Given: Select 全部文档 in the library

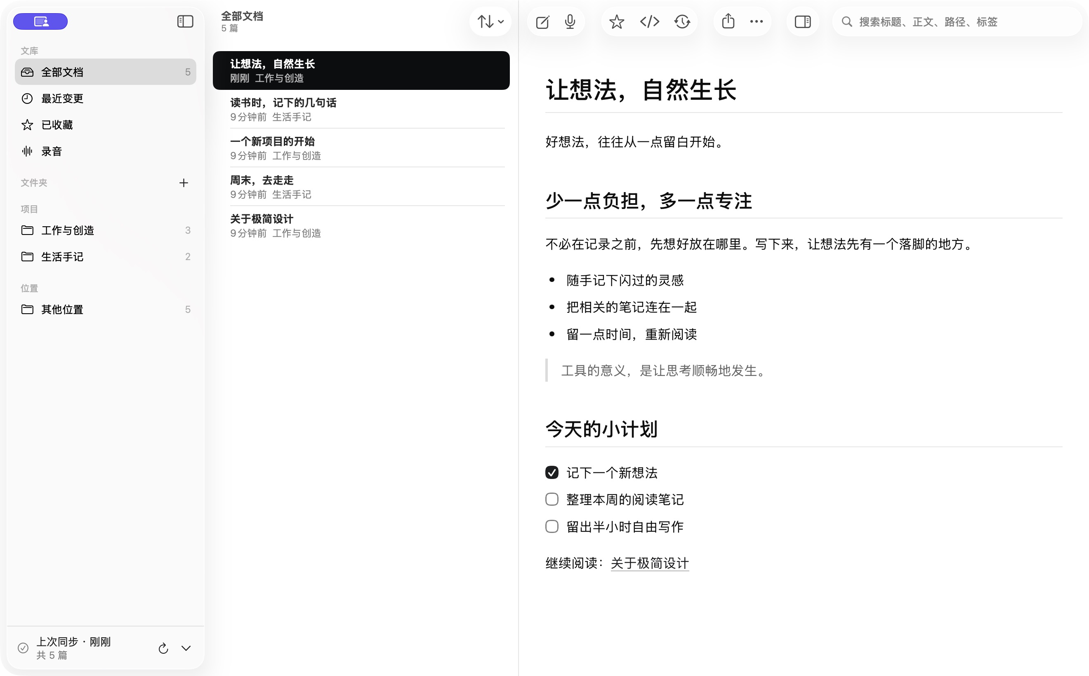Looking at the screenshot, I should click(106, 72).
